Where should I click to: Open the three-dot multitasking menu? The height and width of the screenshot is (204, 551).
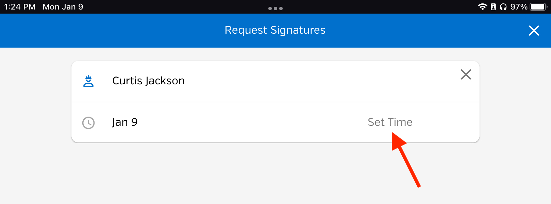(x=275, y=8)
